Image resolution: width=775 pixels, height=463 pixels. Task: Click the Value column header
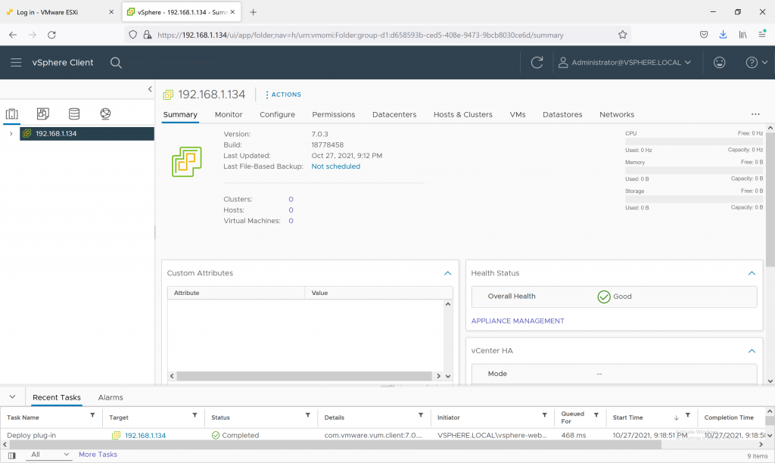point(378,293)
